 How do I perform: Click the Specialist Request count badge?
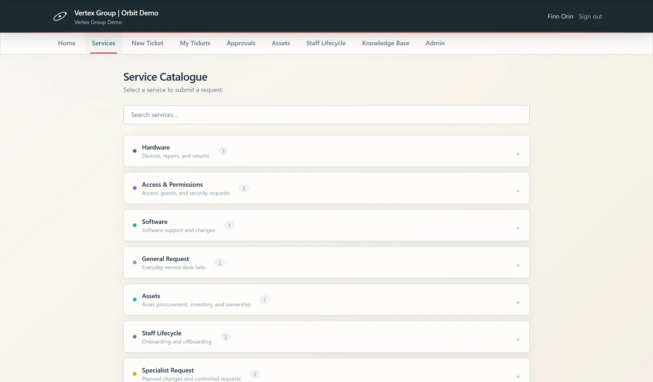pos(255,374)
